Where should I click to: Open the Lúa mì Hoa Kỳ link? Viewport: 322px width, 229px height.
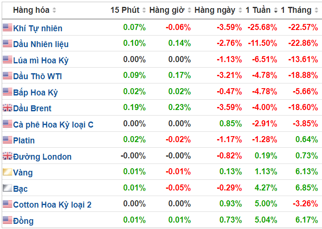pyautogui.click(x=41, y=60)
